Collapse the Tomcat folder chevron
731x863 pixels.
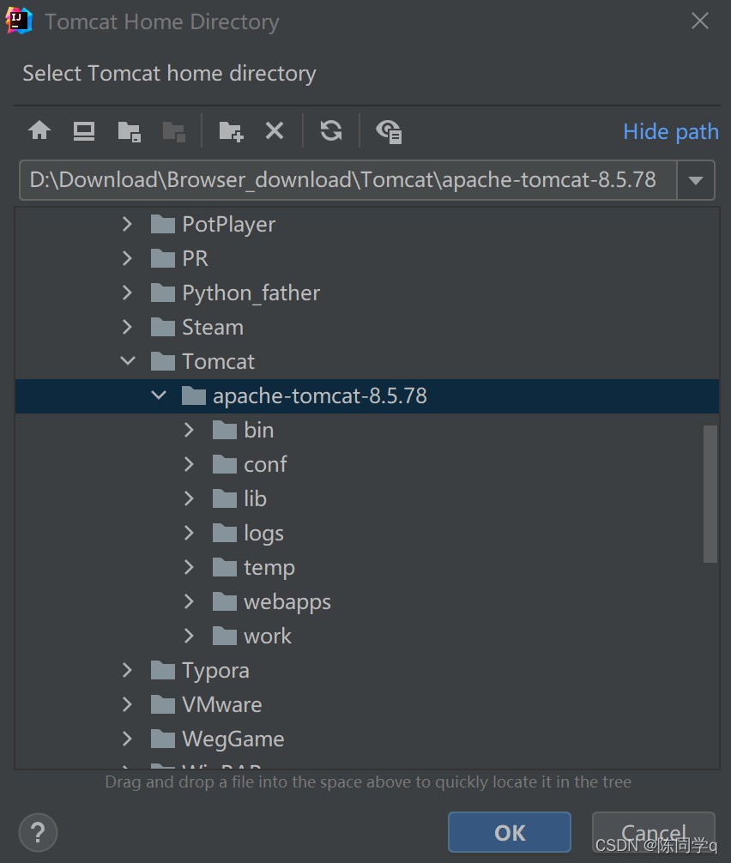(x=128, y=361)
